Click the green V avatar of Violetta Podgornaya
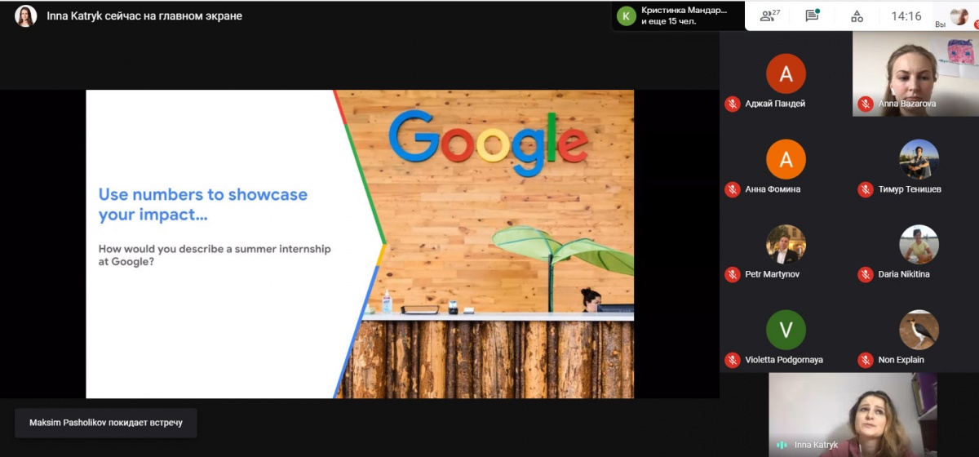Viewport: 979px width, 457px height. [786, 330]
